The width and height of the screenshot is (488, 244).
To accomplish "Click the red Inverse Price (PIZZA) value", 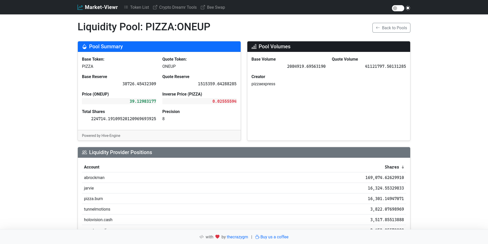I will click(224, 101).
